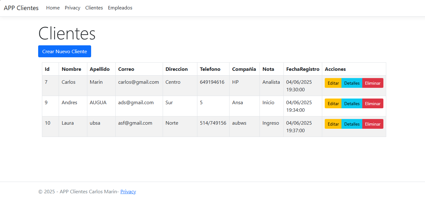Eliminar the client Carlos Marin
Image resolution: width=425 pixels, height=198 pixels.
point(373,83)
